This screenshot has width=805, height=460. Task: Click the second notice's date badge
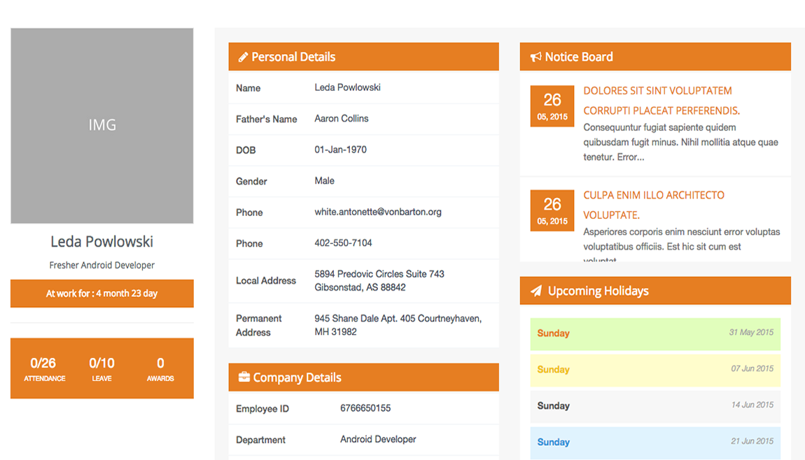(x=552, y=210)
